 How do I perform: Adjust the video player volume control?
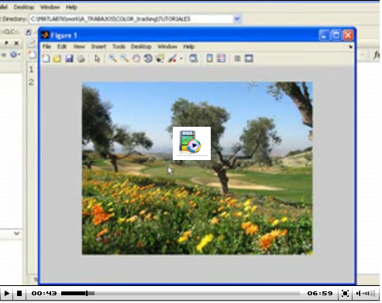click(366, 293)
